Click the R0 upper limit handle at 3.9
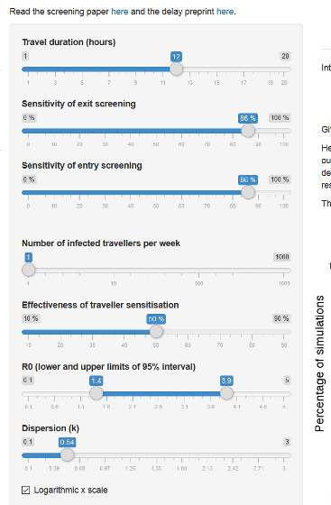This screenshot has width=331, height=505. click(226, 393)
